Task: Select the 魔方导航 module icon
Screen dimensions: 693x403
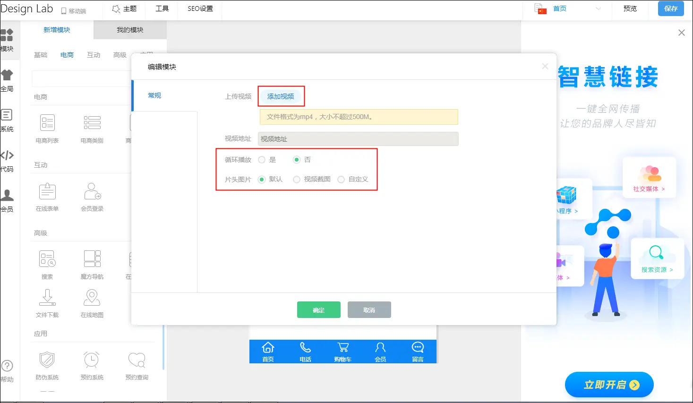Action: tap(92, 259)
